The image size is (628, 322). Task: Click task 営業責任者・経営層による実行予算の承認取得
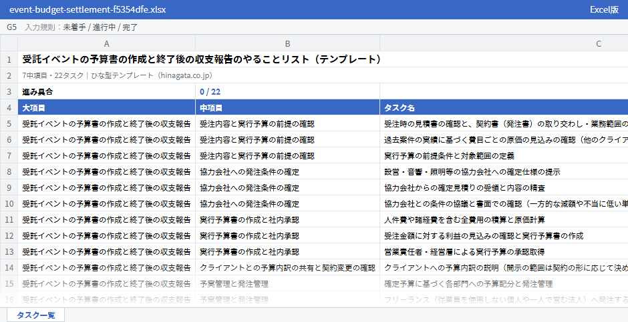point(504,251)
